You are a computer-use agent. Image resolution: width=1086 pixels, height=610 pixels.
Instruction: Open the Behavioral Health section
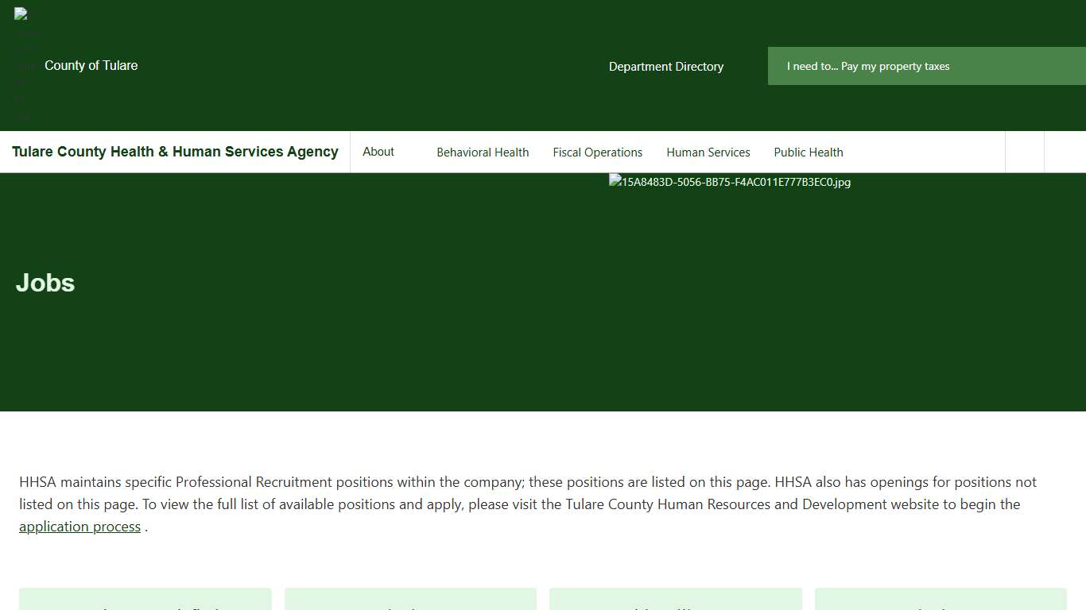(483, 152)
